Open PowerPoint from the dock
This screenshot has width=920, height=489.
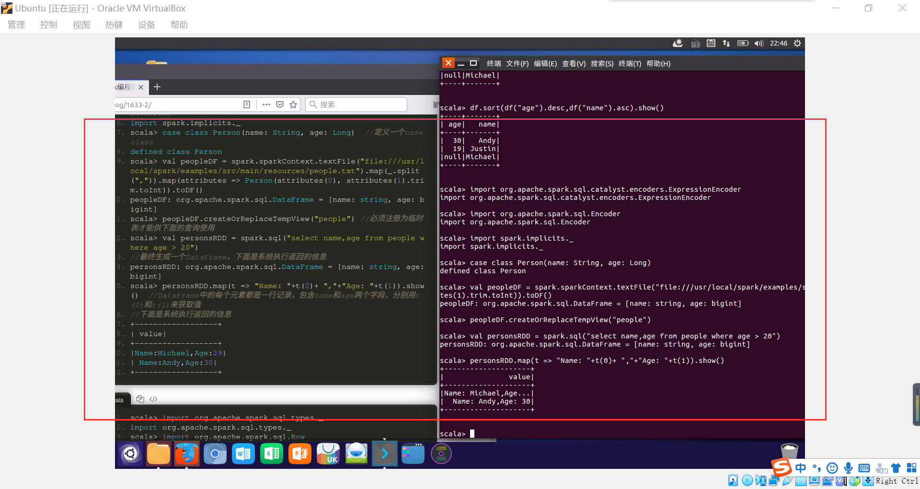click(x=299, y=454)
